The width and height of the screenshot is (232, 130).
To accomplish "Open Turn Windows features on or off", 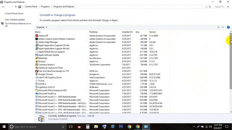I will 18,25.
